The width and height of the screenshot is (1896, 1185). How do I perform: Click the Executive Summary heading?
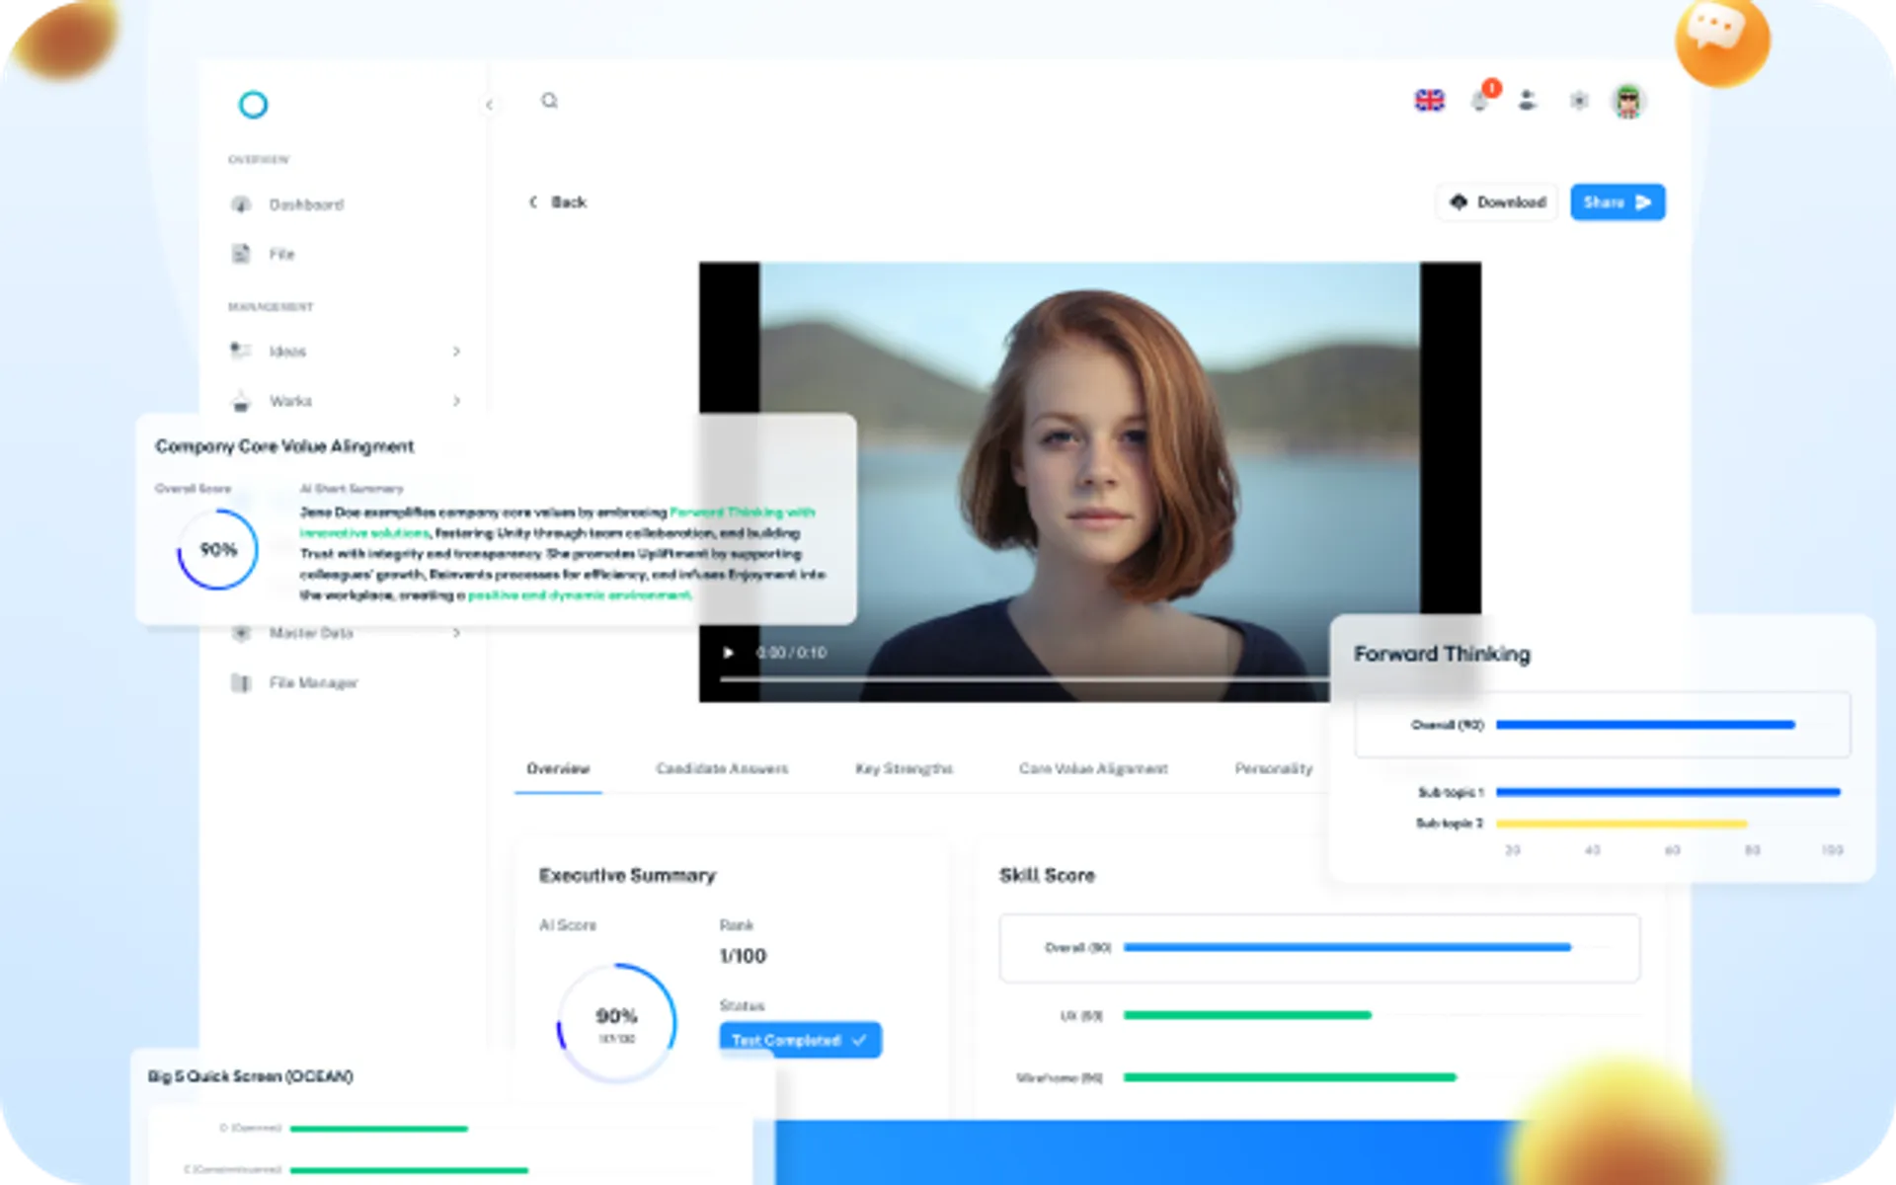coord(627,875)
